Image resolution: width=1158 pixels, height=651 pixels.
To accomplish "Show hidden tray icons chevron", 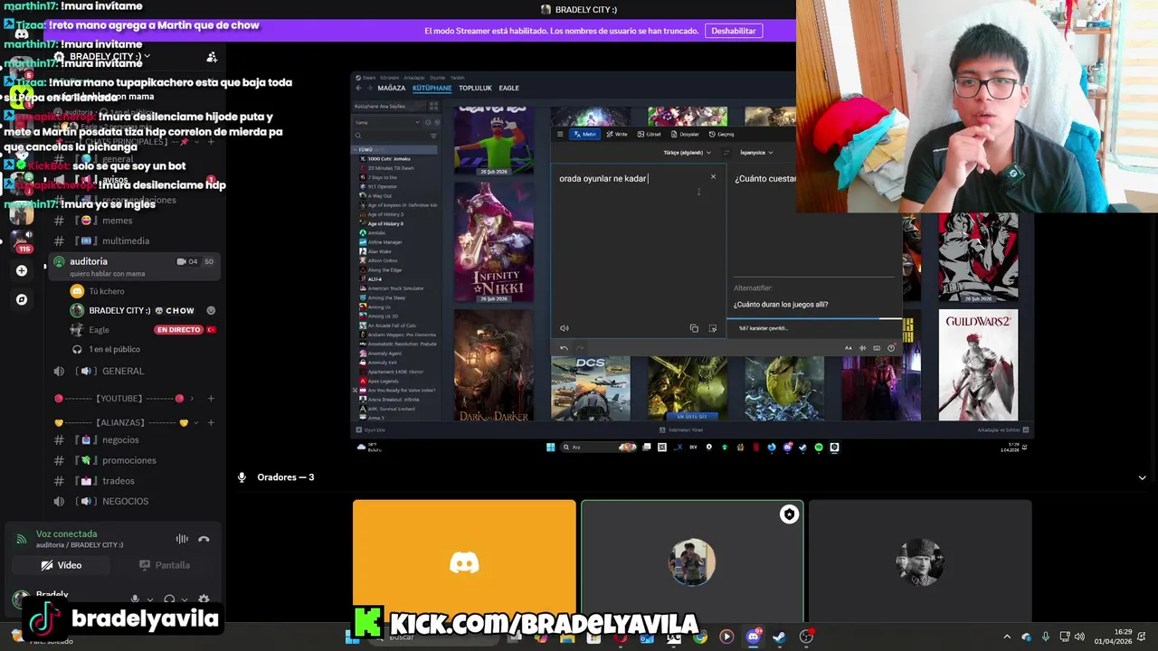I will (x=1007, y=637).
